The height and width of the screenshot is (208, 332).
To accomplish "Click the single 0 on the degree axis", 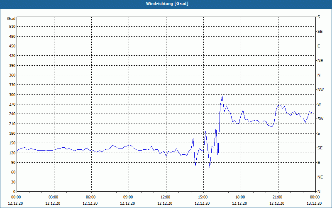I will [15, 192].
